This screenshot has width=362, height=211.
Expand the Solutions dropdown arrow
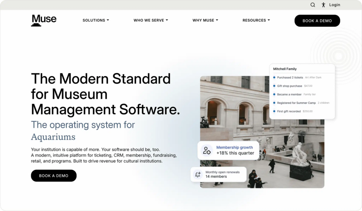[x=108, y=20]
